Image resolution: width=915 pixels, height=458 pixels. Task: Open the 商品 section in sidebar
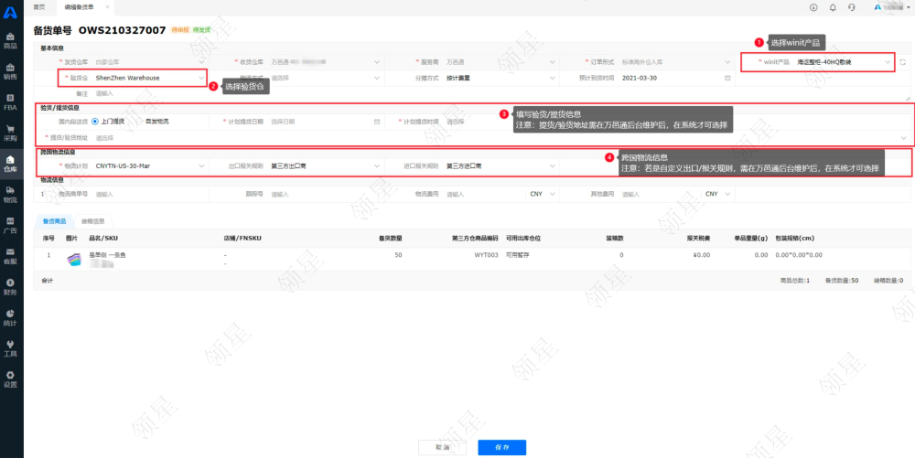[x=10, y=41]
